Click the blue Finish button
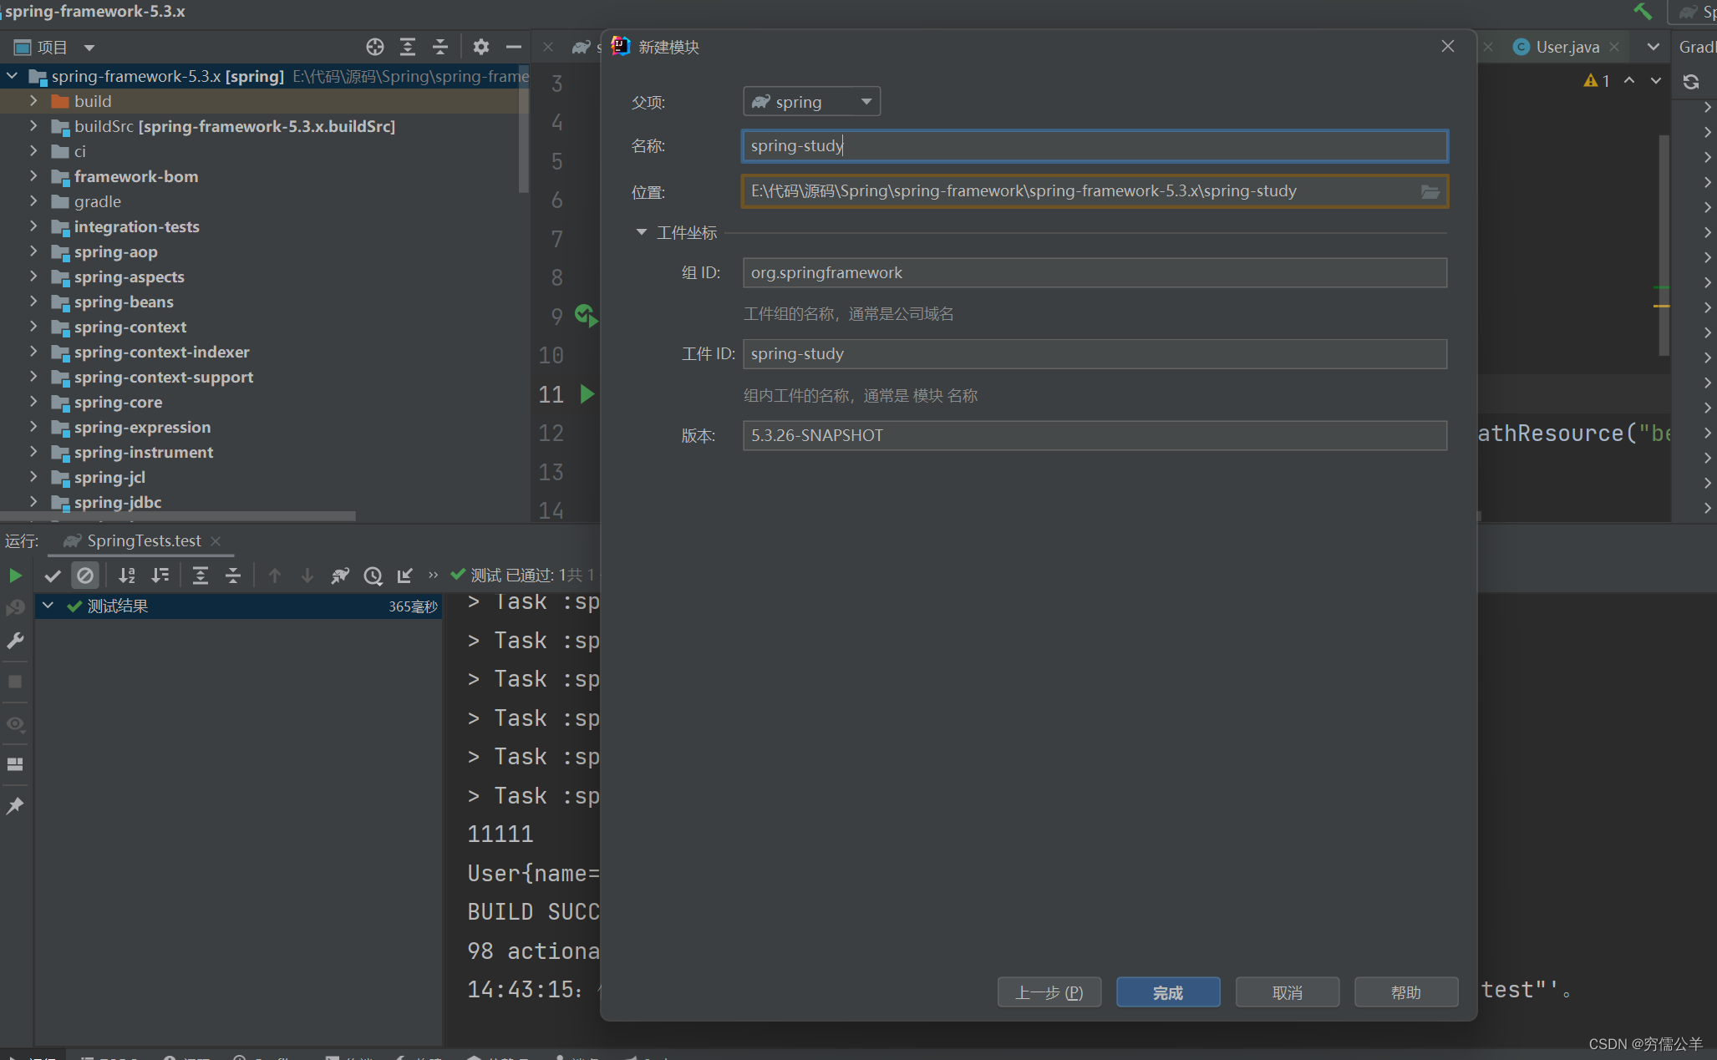1717x1060 pixels. coord(1167,992)
